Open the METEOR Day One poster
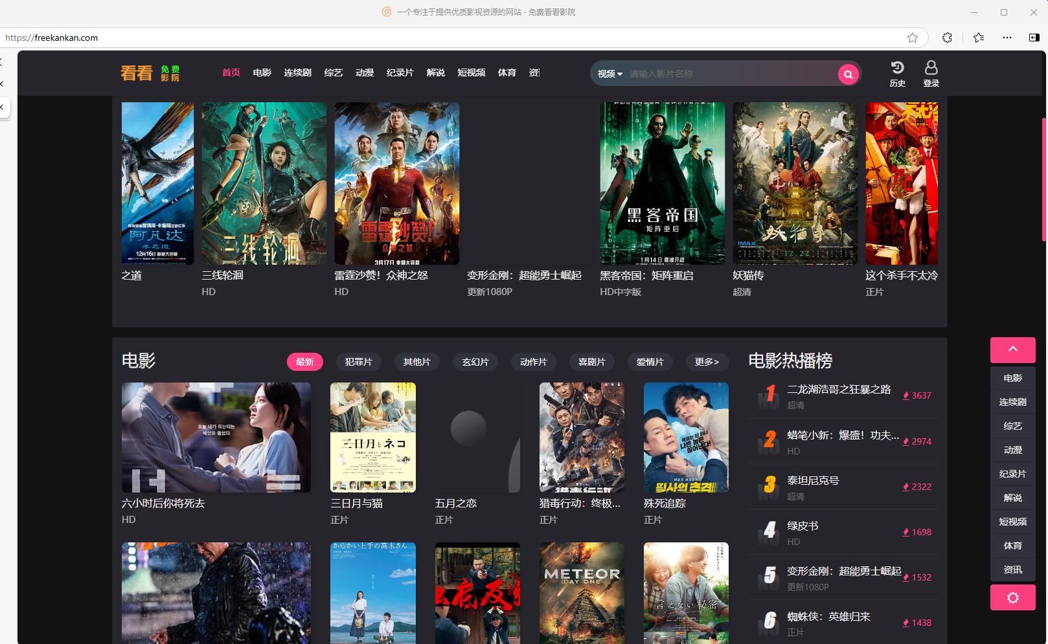 (582, 593)
